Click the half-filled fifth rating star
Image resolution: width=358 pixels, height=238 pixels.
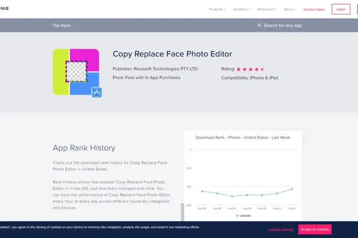tap(263, 69)
